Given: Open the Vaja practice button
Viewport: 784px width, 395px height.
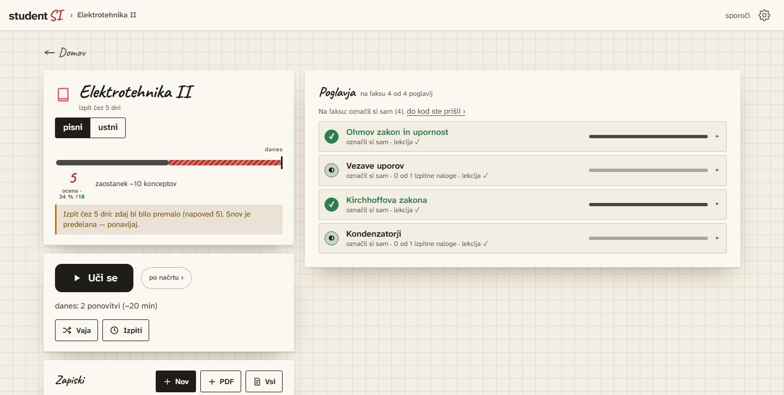Looking at the screenshot, I should (x=76, y=330).
